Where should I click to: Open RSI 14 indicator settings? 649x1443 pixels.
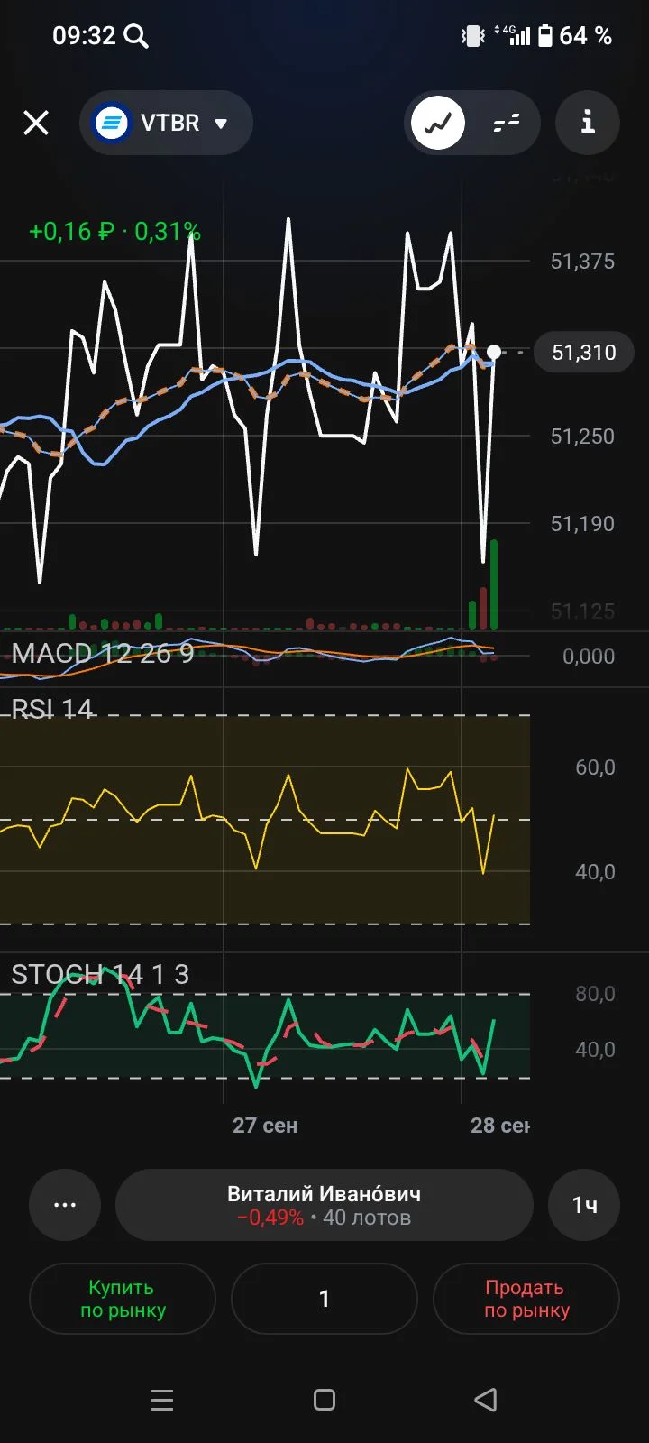(x=52, y=708)
